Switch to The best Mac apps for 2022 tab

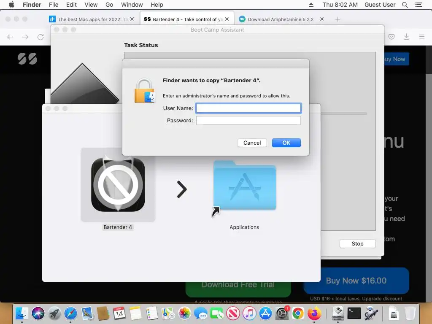(93, 19)
